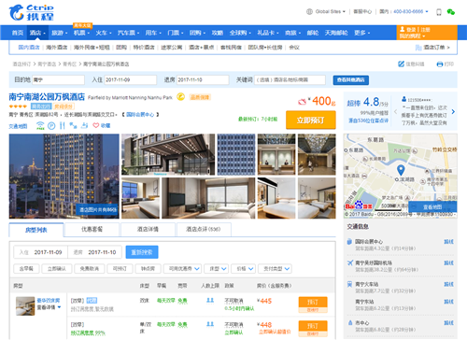Click occupancy people icon in ¥445 row
The width and height of the screenshot is (467, 340).
click(210, 301)
